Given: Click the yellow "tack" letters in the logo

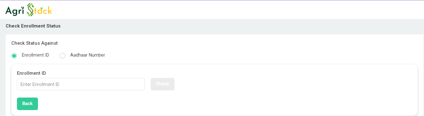Looking at the screenshot, I should [x=43, y=11].
